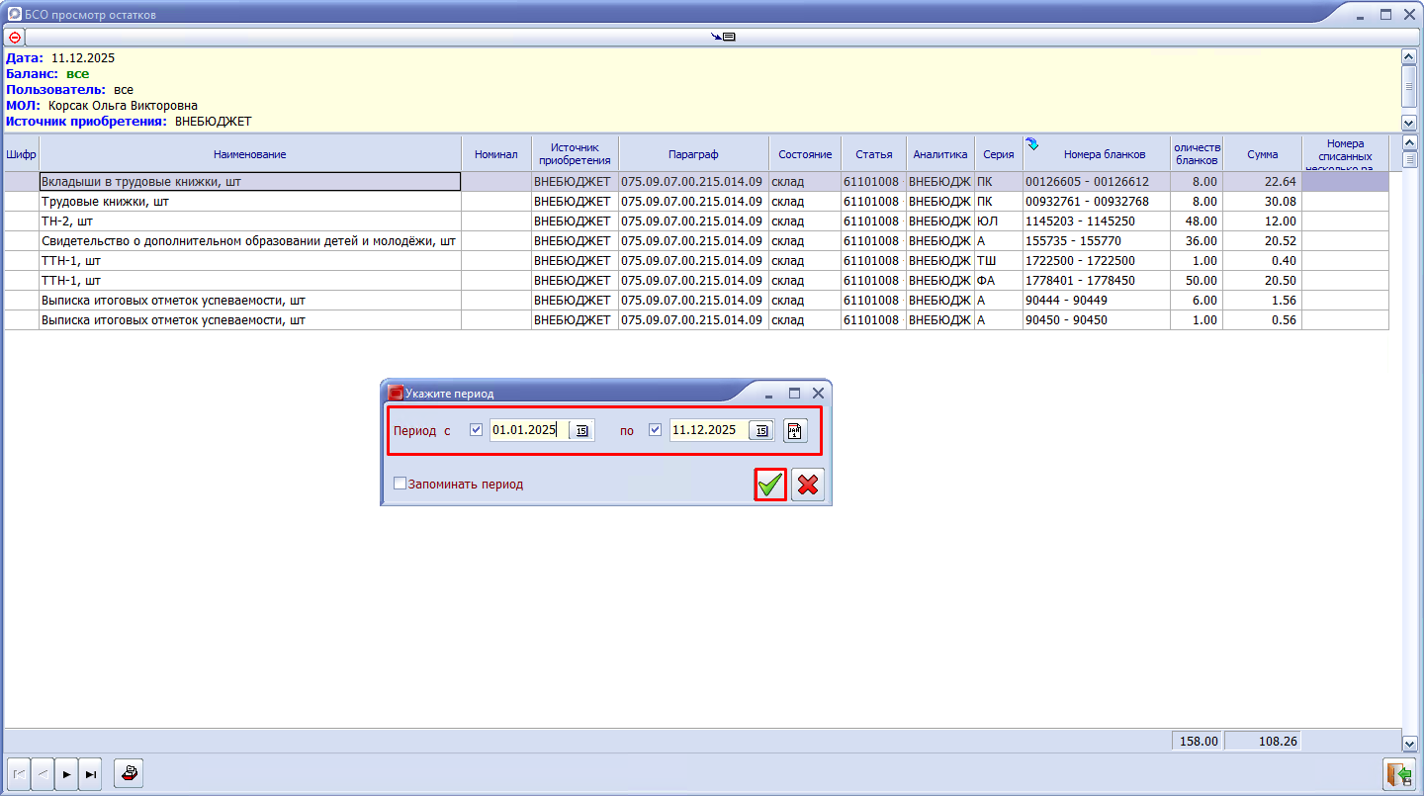Confirm the period with the green checkmark
Screen dimensions: 1425x796
pos(770,485)
